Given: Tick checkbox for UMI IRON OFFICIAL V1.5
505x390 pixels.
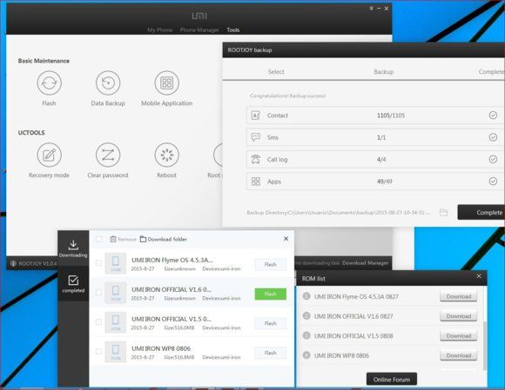Looking at the screenshot, I should pyautogui.click(x=98, y=322).
